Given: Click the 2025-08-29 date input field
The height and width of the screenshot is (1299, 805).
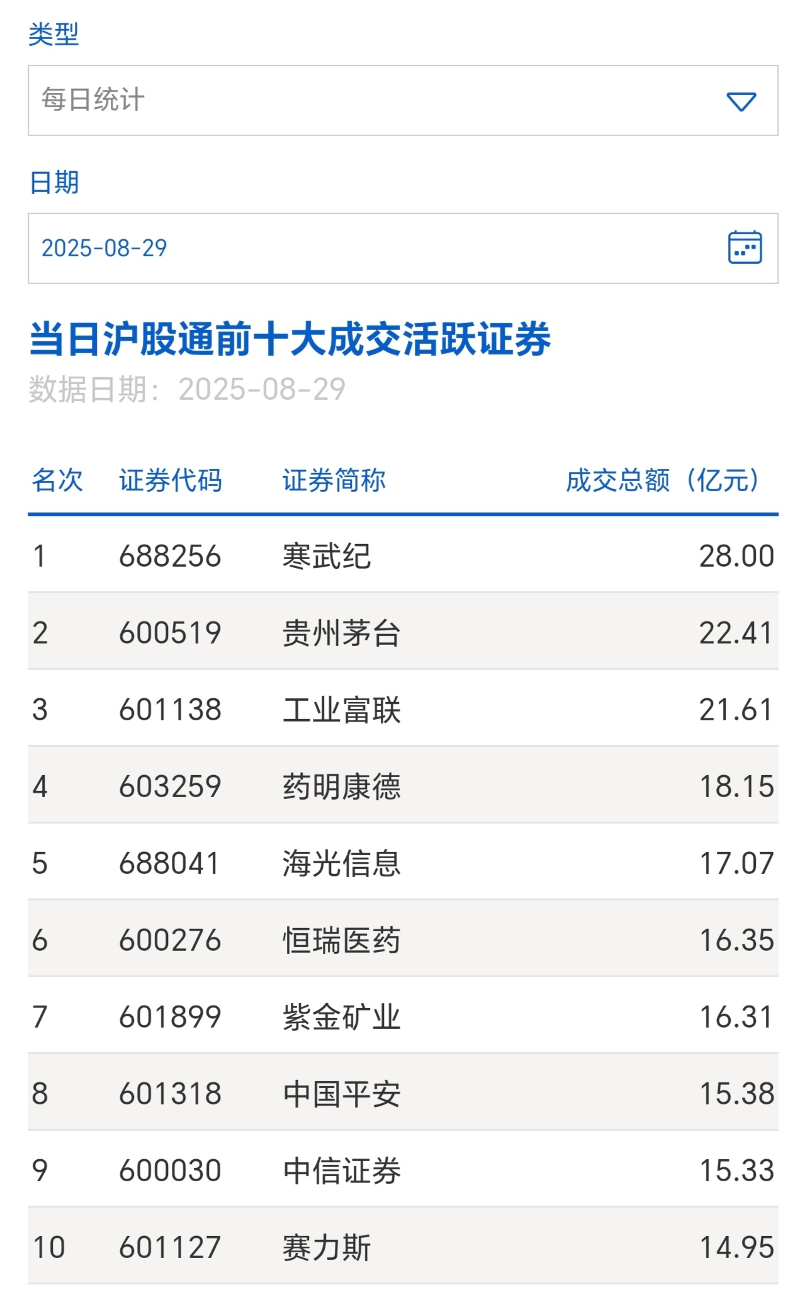Looking at the screenshot, I should [x=403, y=248].
